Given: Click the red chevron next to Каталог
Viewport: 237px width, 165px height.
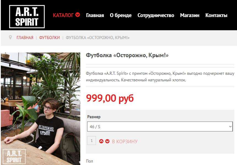Looking at the screenshot, I should tap(78, 15).
